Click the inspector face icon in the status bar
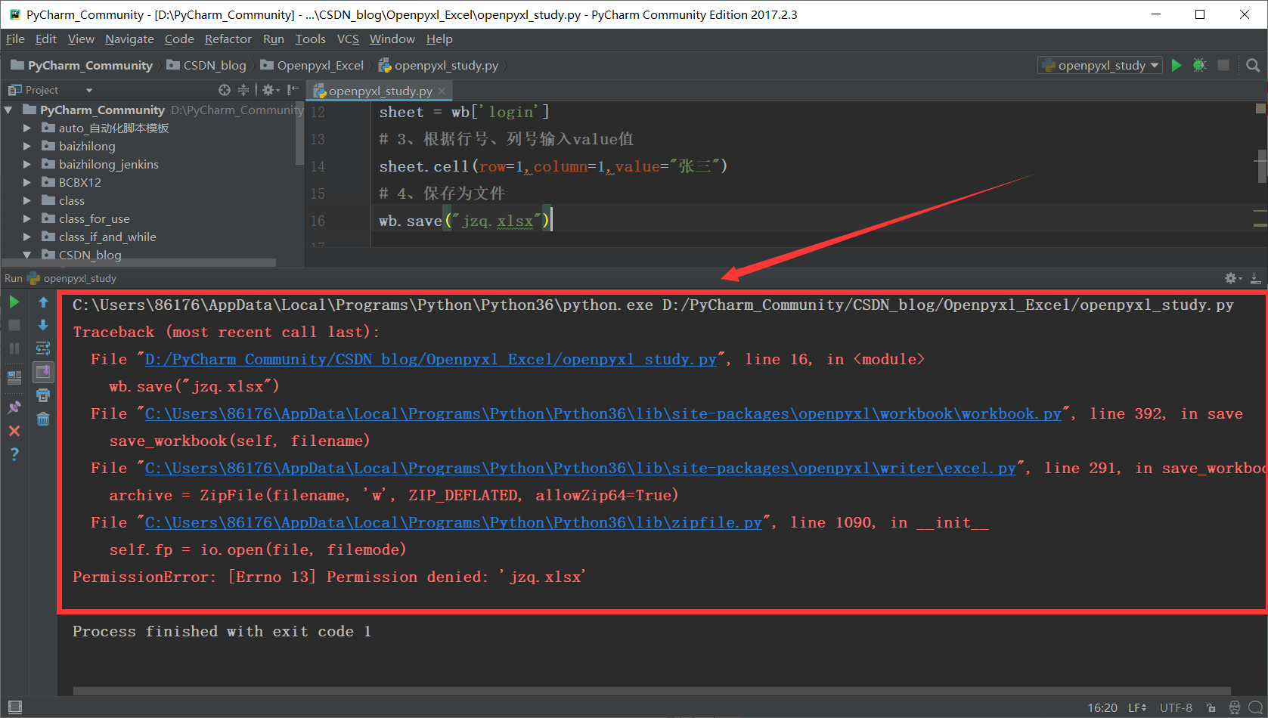This screenshot has width=1268, height=718. [1235, 708]
